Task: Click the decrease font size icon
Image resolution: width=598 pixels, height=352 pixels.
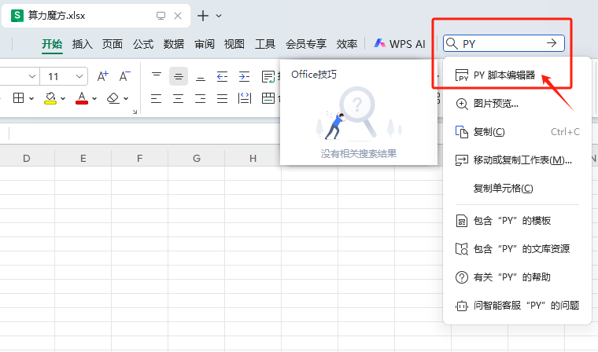Action: (124, 76)
